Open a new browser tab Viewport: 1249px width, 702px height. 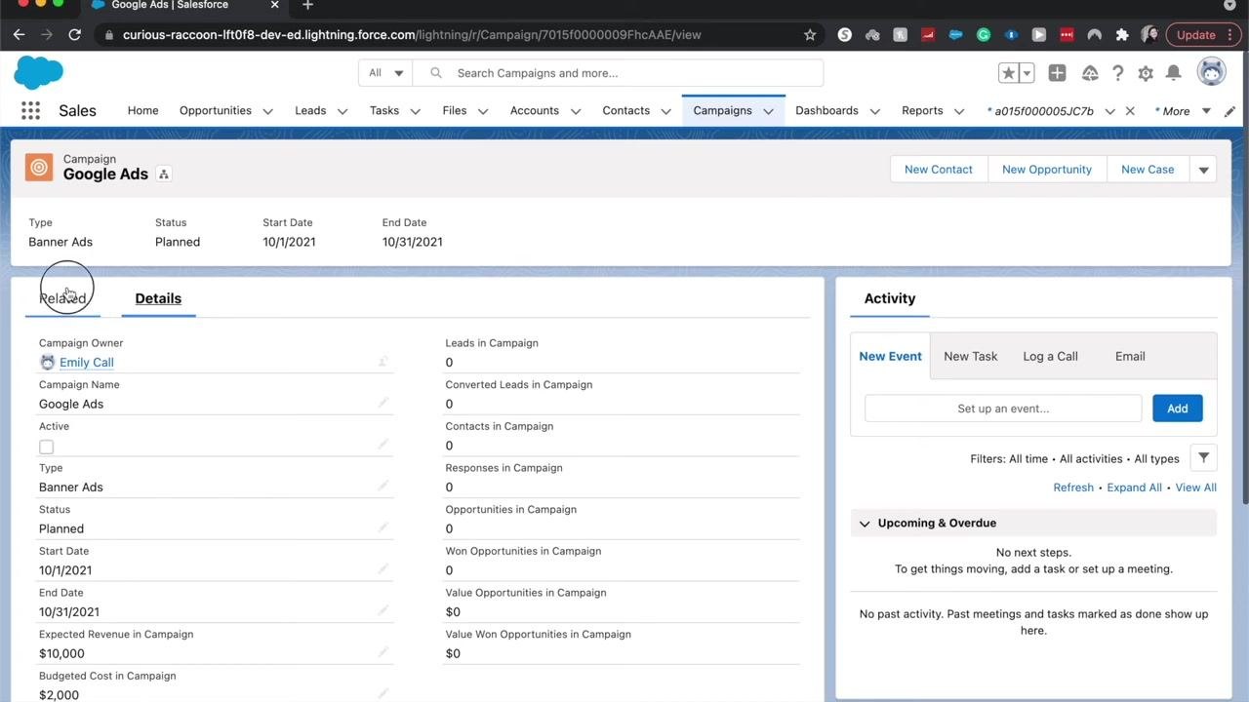[307, 6]
